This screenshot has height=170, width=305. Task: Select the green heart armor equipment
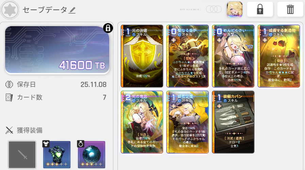(x=57, y=155)
